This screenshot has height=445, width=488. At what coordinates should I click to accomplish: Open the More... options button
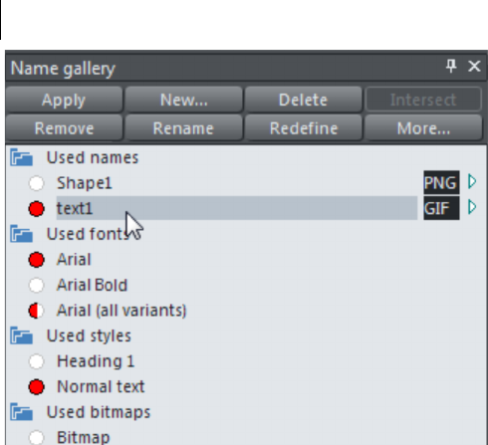[423, 128]
